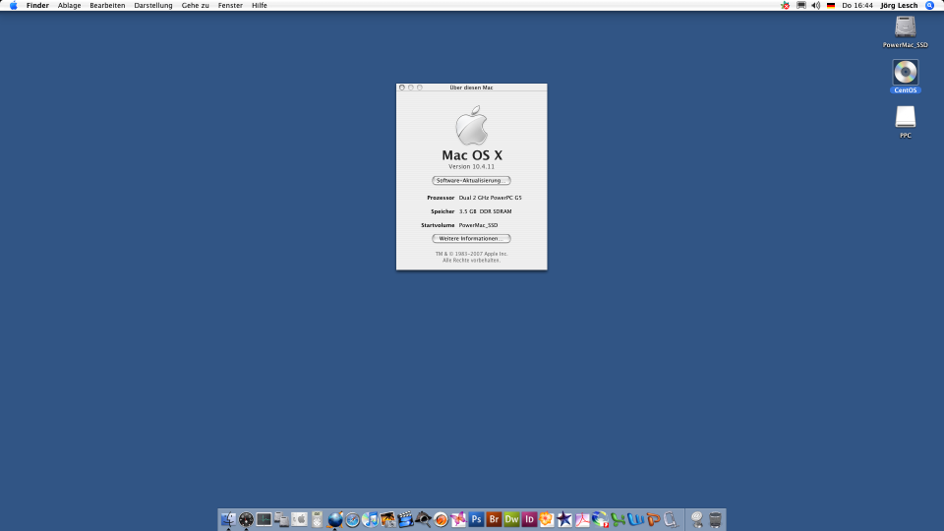Launch Adobe InDesign from Dock
Image resolution: width=944 pixels, height=531 pixels.
[529, 519]
